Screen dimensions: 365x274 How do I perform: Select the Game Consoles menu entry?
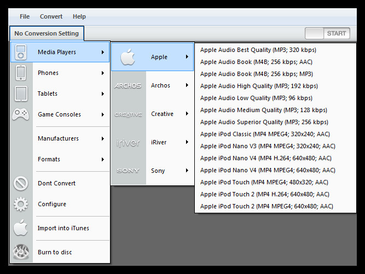60,114
